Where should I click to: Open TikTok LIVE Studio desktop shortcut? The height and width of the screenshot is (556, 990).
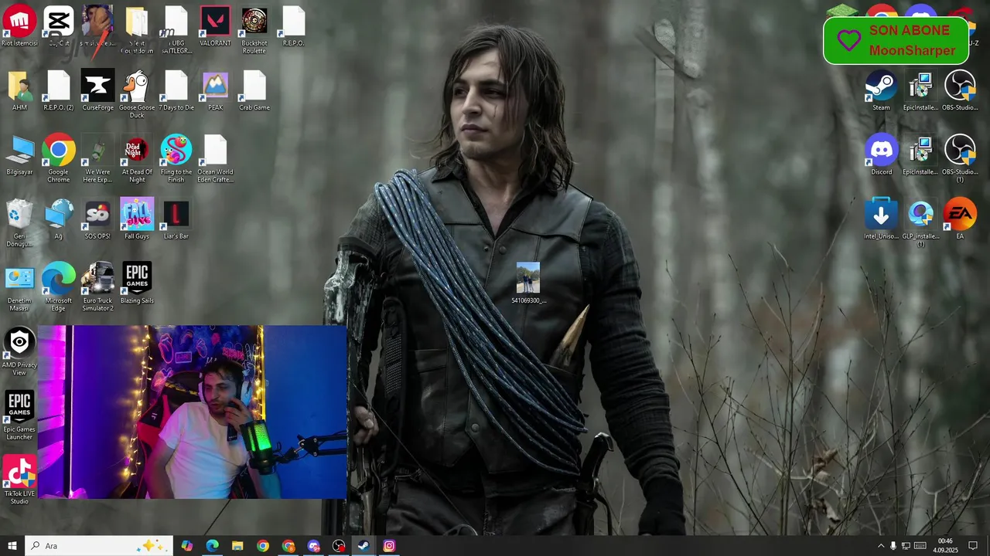click(19, 471)
